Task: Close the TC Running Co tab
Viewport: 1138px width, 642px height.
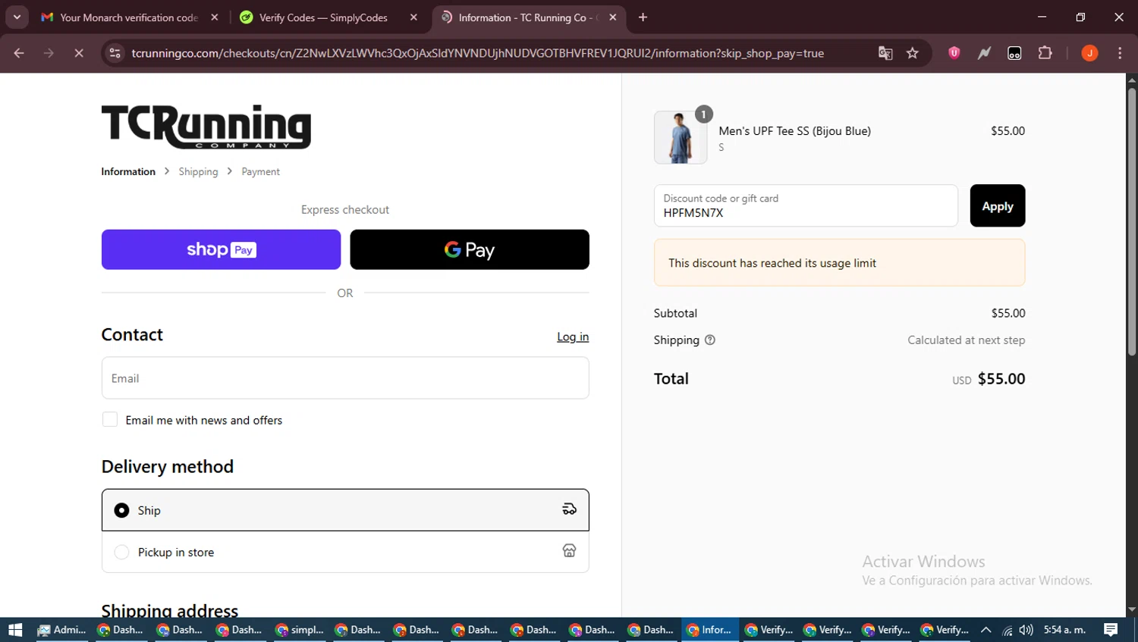Action: [613, 17]
